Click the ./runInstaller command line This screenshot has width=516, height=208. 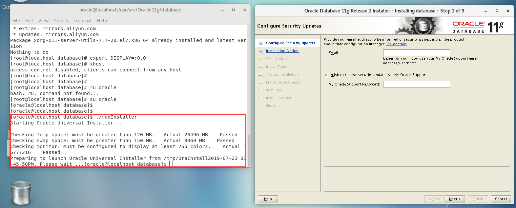(74, 117)
